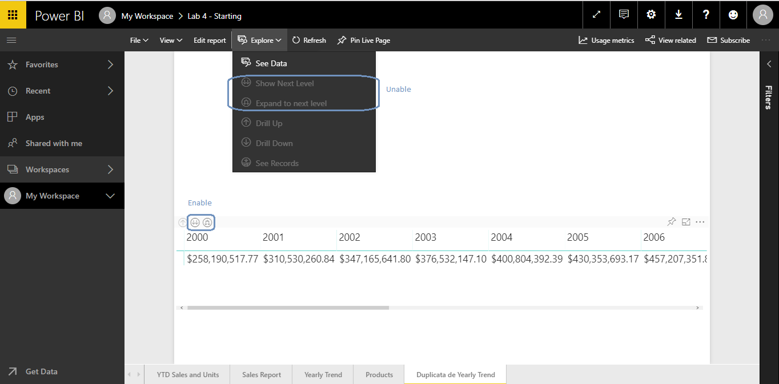
Task: Open the View menu
Action: pos(171,41)
